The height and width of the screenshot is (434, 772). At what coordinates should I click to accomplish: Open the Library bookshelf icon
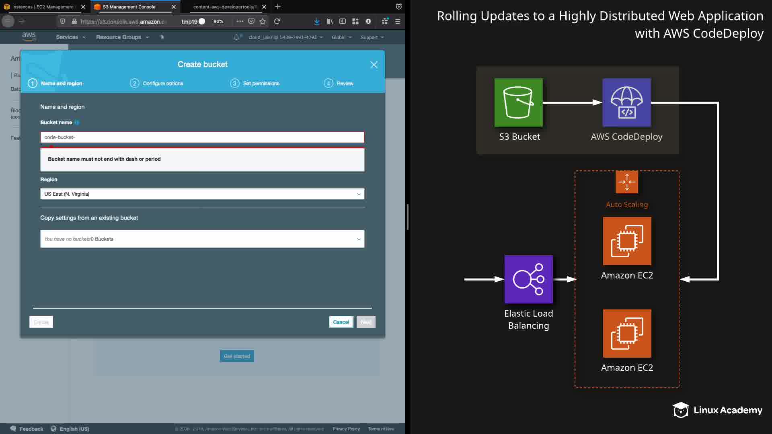coord(330,21)
